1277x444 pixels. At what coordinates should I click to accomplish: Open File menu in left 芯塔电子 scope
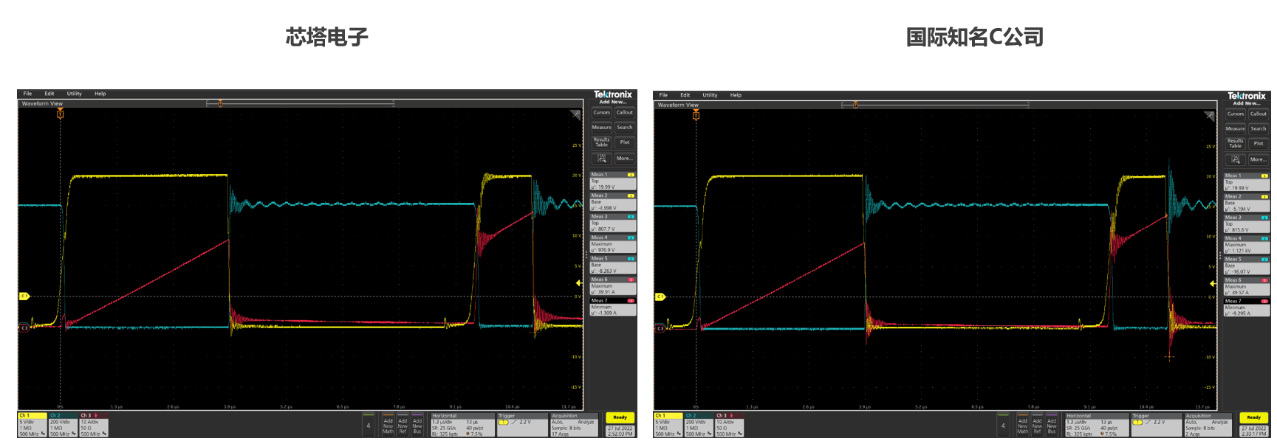tap(27, 94)
